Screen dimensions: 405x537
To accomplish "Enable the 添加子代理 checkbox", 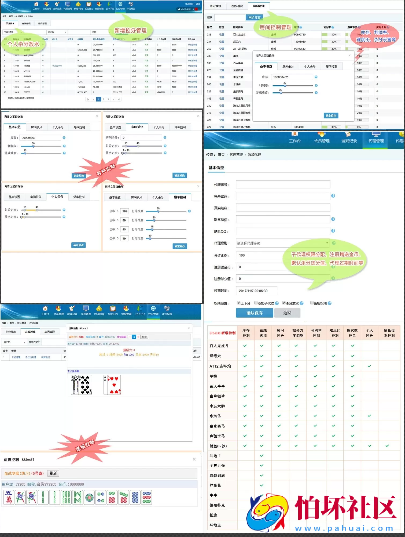I will [256, 303].
